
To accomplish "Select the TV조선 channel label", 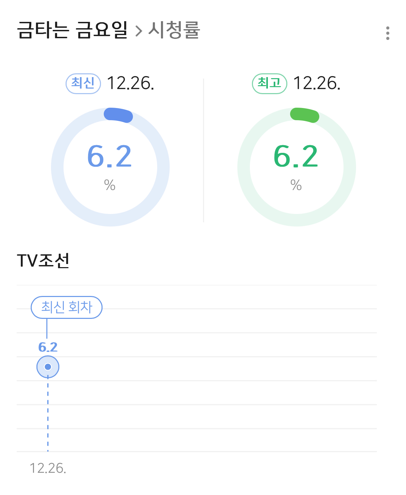I will (x=43, y=261).
